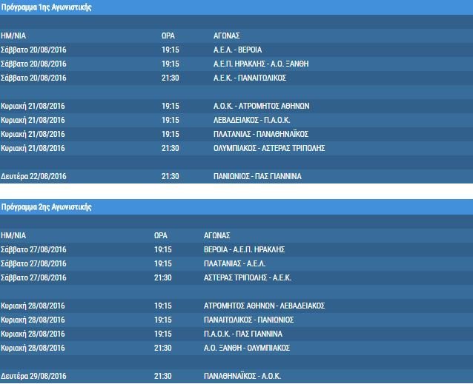
Task: Click 'ΑΓΩΝΑΣ' column header in first table
Action: (x=226, y=36)
